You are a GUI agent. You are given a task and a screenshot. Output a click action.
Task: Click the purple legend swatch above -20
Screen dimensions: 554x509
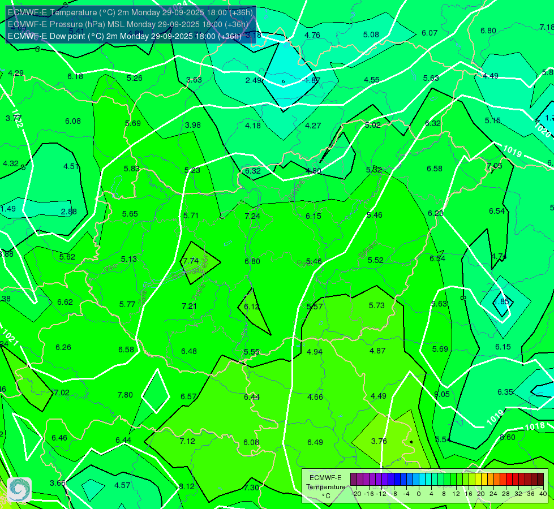tap(353, 480)
